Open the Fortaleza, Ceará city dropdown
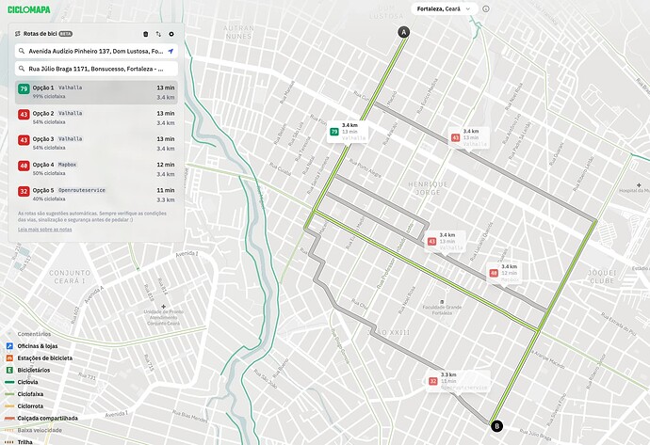Screen dimensions: 650x445 click(x=444, y=8)
